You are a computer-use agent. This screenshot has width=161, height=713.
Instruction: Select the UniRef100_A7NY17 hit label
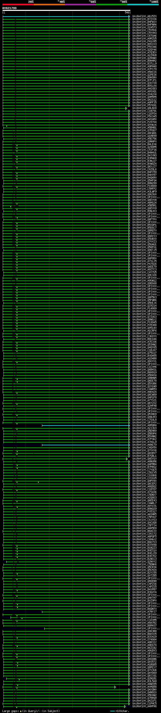144,612
